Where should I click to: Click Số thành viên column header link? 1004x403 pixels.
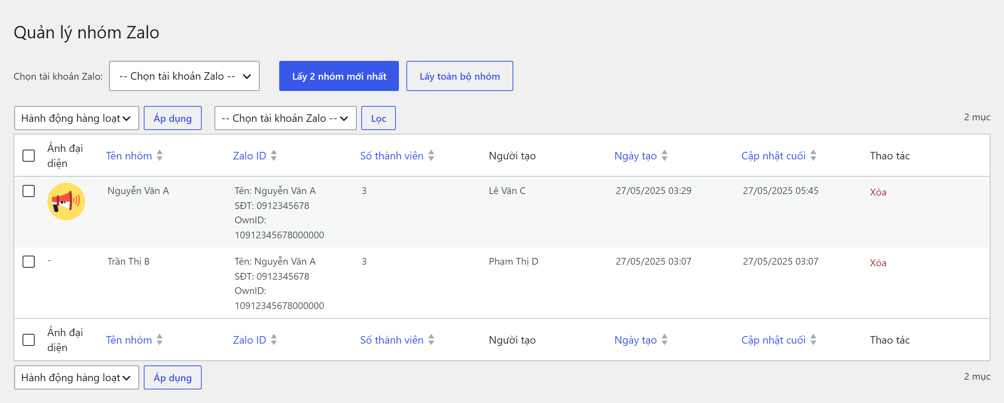tap(392, 156)
